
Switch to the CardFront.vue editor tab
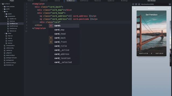click(x=84, y=1)
